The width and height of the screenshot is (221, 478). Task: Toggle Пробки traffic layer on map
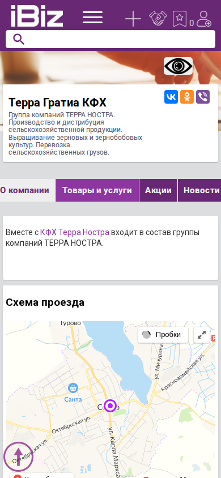163,335
